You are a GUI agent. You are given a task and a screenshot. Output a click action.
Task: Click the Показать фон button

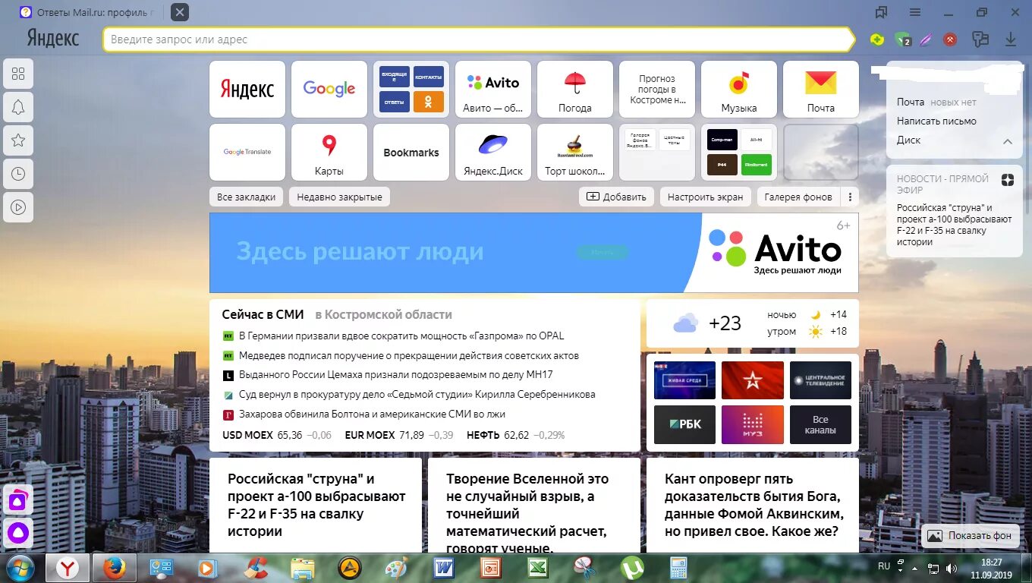[x=970, y=535]
